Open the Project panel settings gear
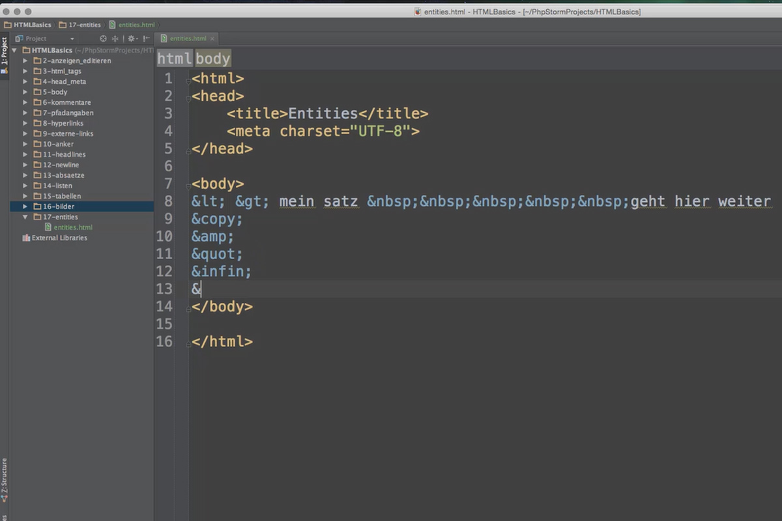The width and height of the screenshot is (782, 521). (130, 38)
